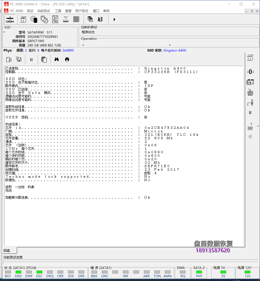The height and width of the screenshot is (281, 260).
Task: Expand the SSD panel arrow
Action: [4, 32]
